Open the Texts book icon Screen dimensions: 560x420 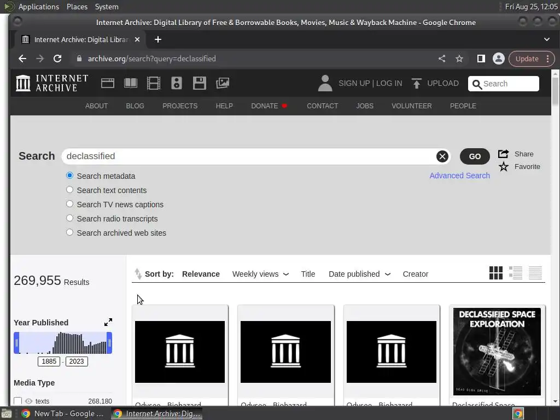[130, 83]
